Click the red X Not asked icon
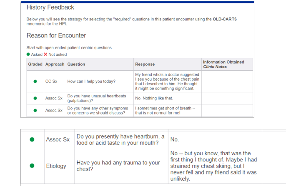286x186 pixels. point(45,55)
